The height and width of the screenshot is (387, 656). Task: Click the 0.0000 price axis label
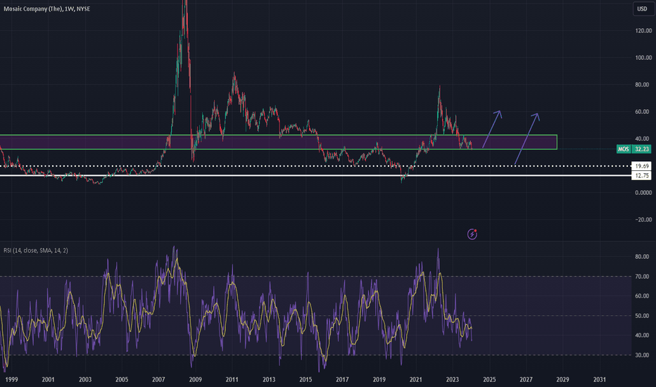tap(643, 193)
